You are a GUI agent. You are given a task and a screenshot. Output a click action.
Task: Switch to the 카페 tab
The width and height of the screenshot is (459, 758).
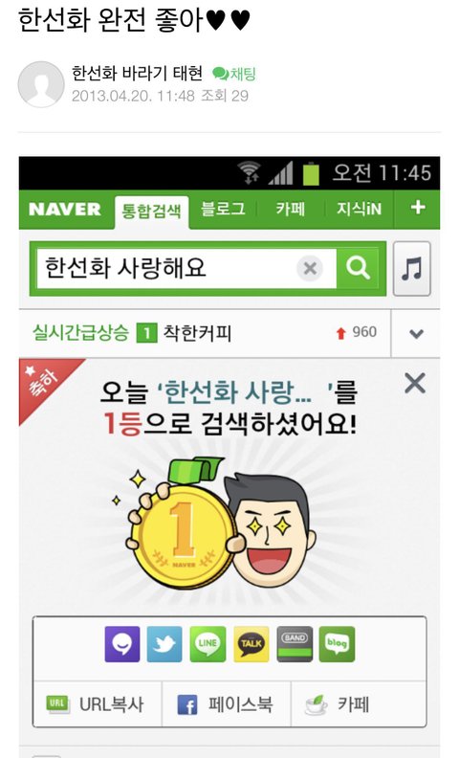(x=291, y=209)
